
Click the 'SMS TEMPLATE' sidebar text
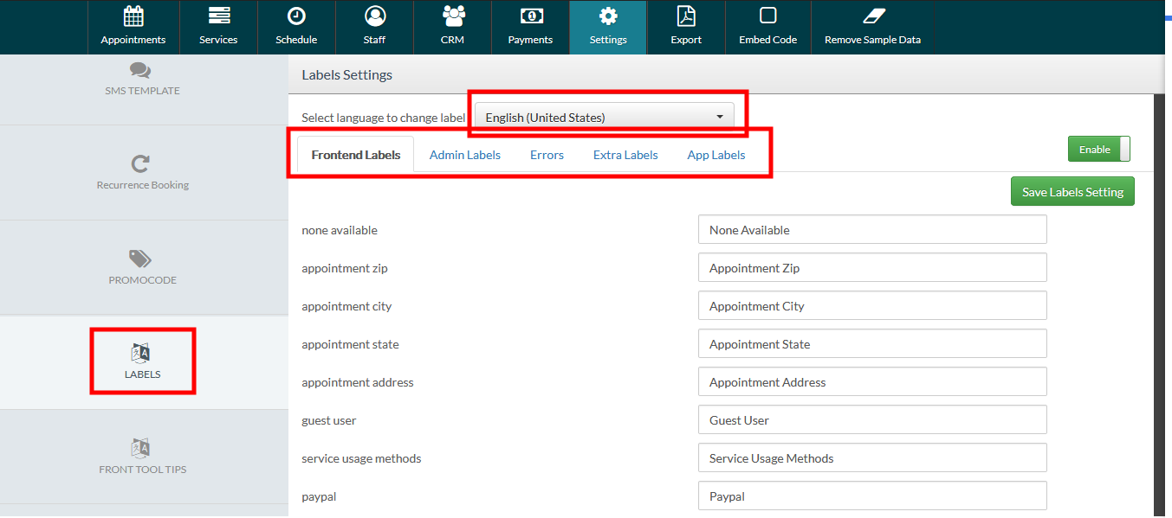click(142, 91)
